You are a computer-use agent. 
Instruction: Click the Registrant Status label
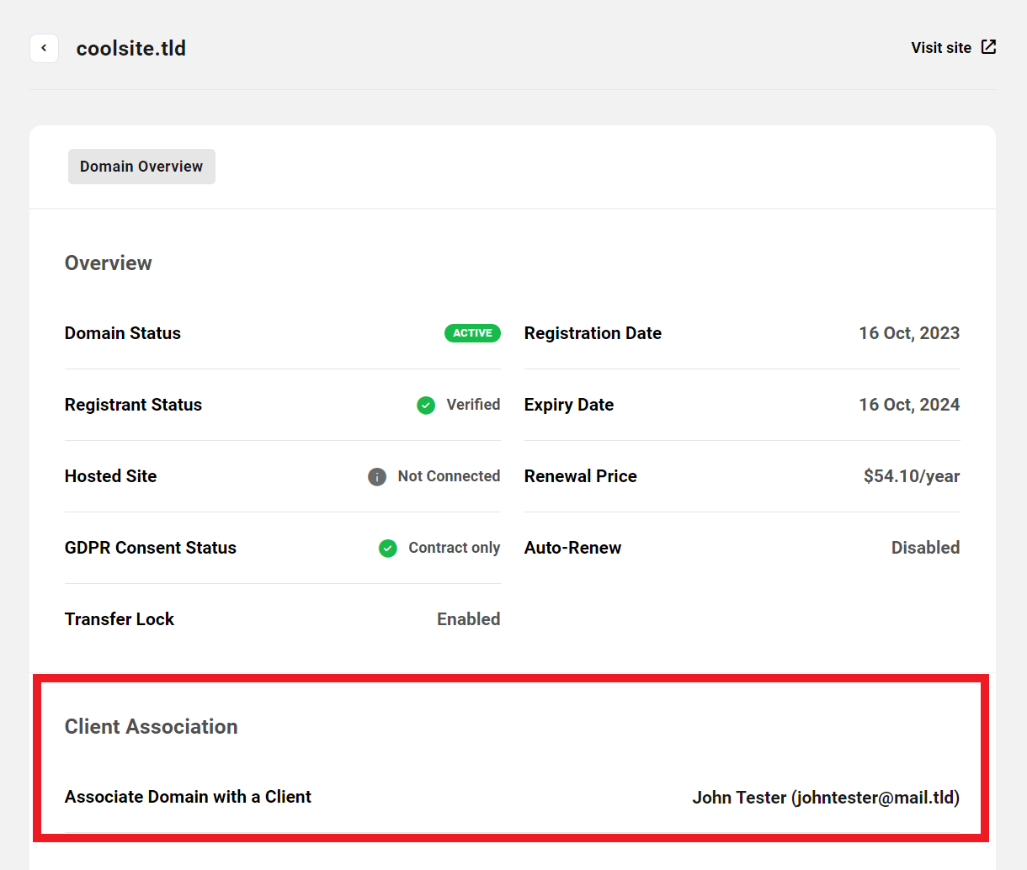[133, 405]
